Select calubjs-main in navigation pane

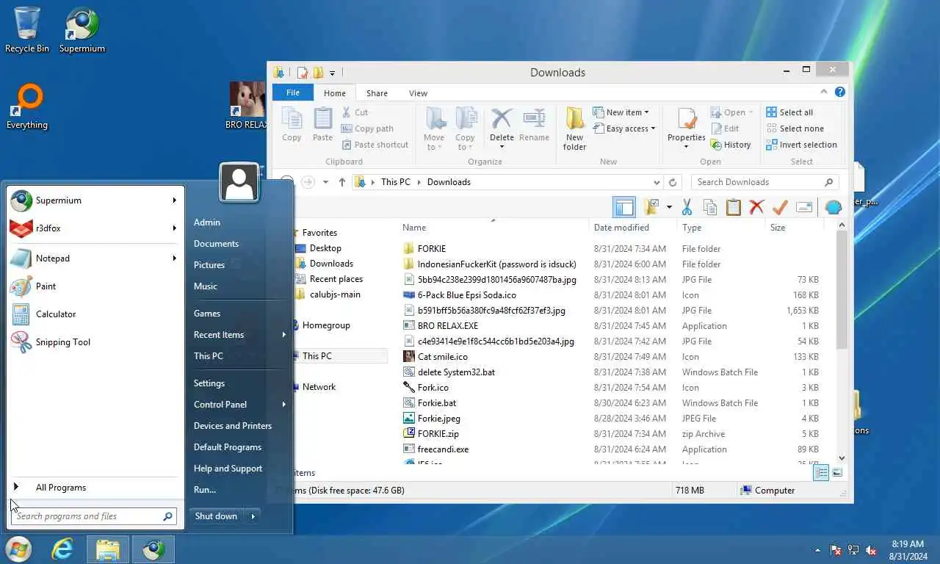(335, 294)
